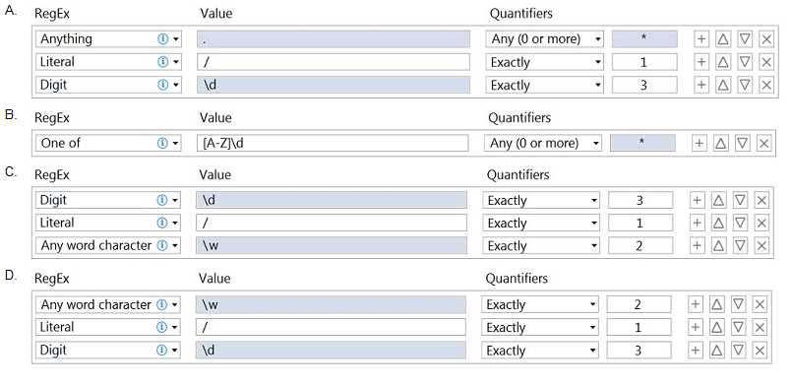Click the info icon next to Anything in option A
The image size is (792, 387).
pyautogui.click(x=162, y=39)
